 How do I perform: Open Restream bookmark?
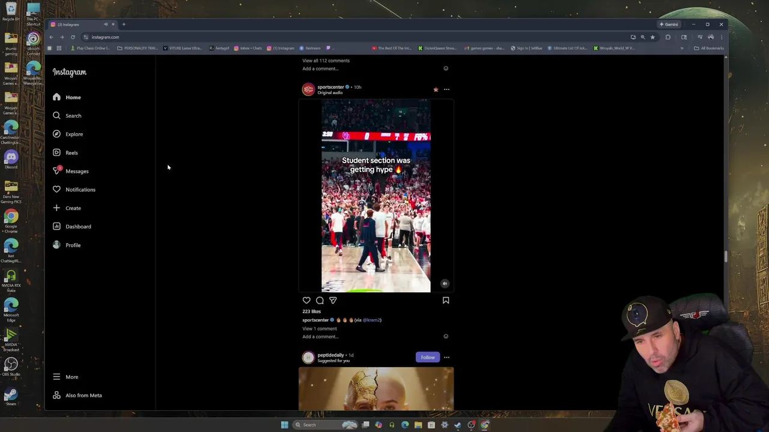pyautogui.click(x=310, y=48)
